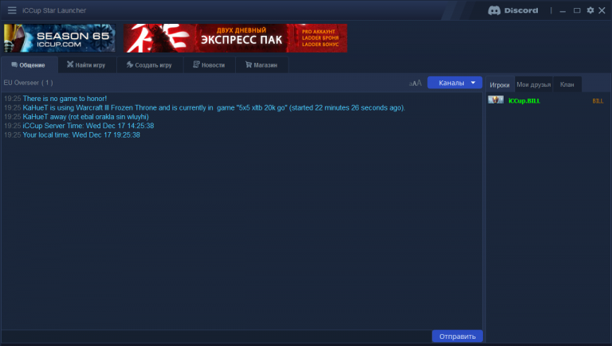Click the iCCup.BILL player avatar icon
The height and width of the screenshot is (346, 612).
pyautogui.click(x=496, y=99)
